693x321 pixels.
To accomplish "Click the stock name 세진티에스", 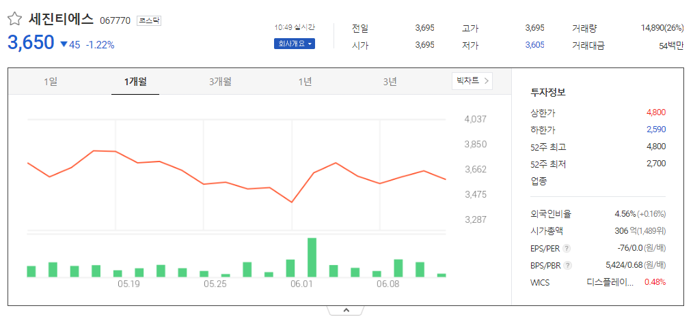I will tap(62, 19).
